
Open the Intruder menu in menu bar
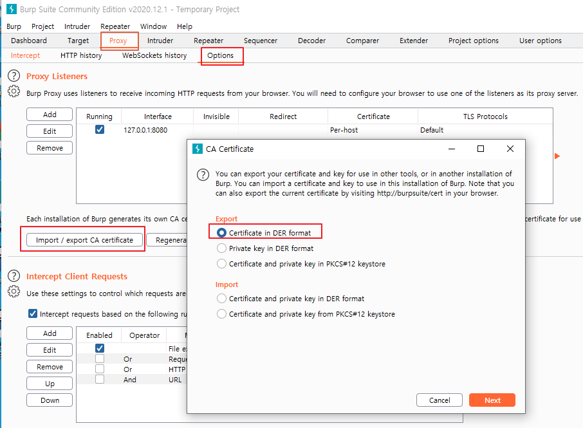[x=77, y=26]
